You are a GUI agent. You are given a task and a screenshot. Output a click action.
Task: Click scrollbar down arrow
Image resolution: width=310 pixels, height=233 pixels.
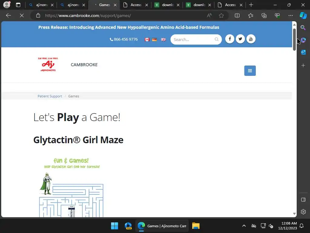[294, 214]
